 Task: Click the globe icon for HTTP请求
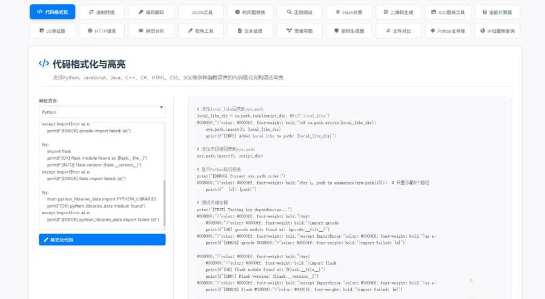point(90,31)
